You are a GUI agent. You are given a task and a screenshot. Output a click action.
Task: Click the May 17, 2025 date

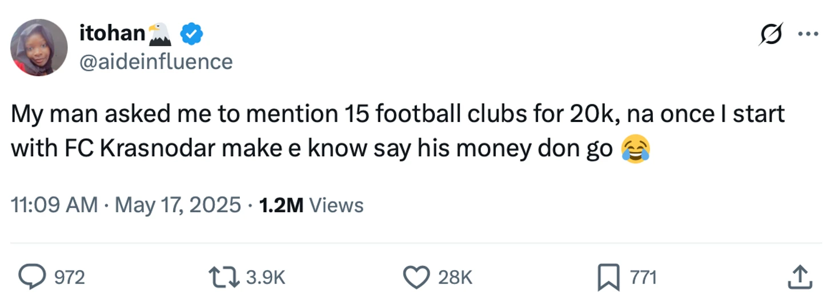(x=178, y=205)
